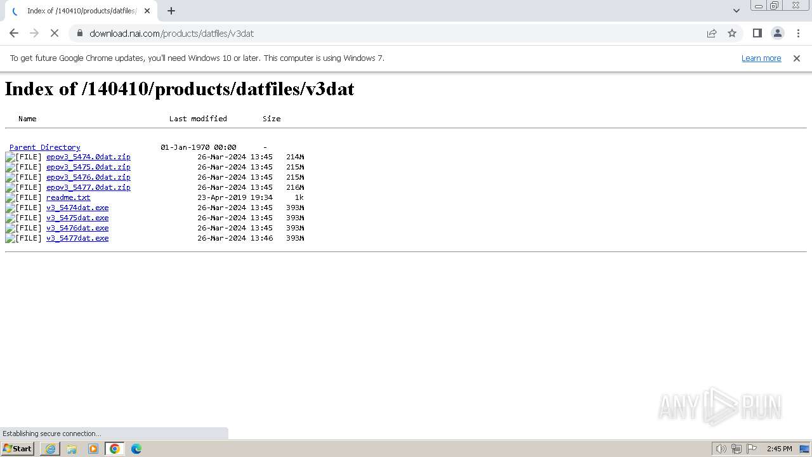
Task: Click size 216M of epov3_5477.0dat.zip
Action: pyautogui.click(x=295, y=187)
